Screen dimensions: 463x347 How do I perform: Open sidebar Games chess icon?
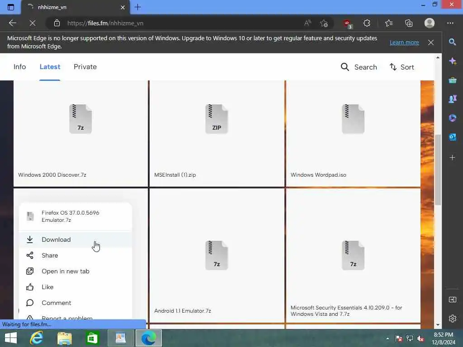tap(452, 99)
